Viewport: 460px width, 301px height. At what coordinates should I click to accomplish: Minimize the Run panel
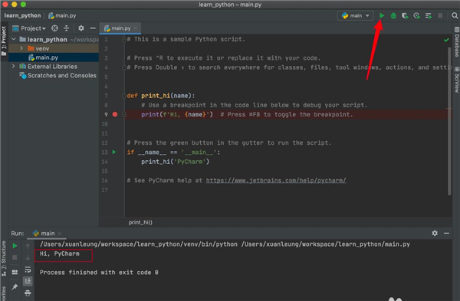click(x=446, y=234)
